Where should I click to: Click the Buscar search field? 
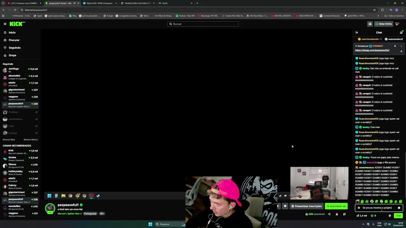203,24
